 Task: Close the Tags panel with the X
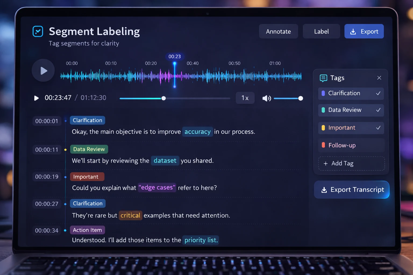(379, 78)
